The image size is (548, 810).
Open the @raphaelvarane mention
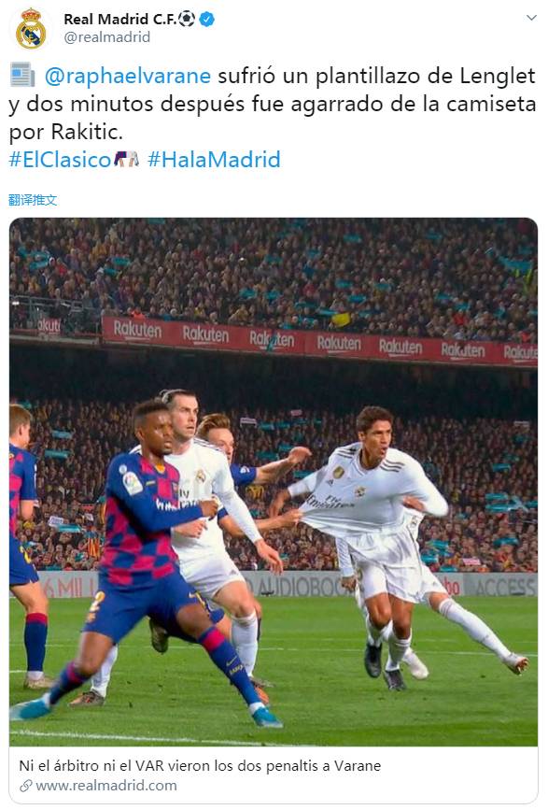click(128, 76)
